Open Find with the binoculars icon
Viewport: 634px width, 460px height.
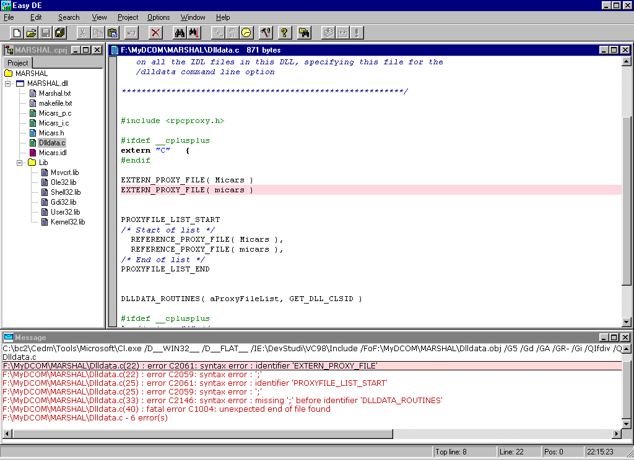tap(179, 33)
